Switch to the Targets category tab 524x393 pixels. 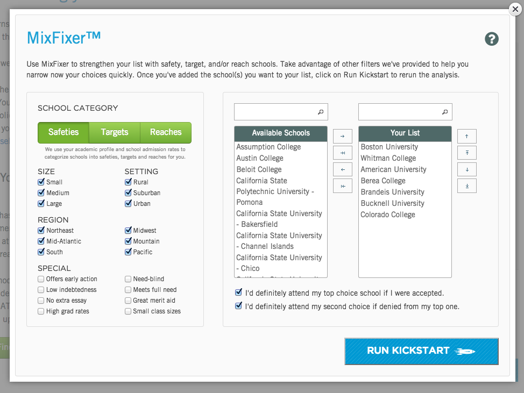tap(115, 133)
